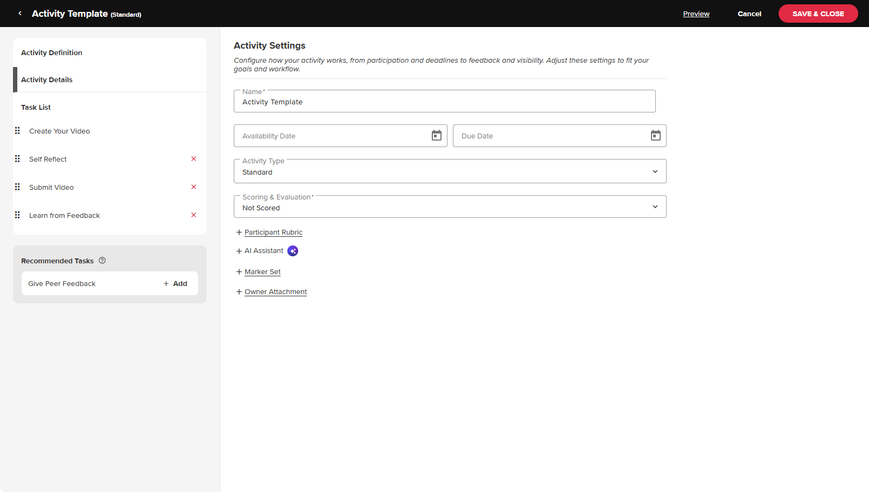The height and width of the screenshot is (492, 869).
Task: Open the Self Reflect task
Action: 48,159
